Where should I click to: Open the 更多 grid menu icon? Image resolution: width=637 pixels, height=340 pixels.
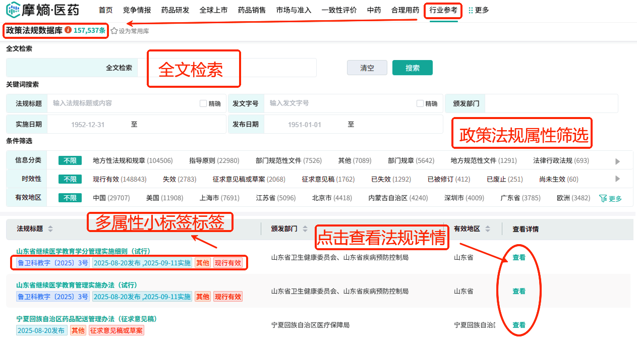tap(471, 10)
